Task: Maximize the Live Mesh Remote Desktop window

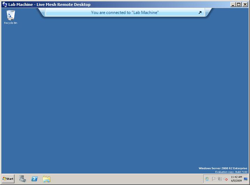Action: point(239,5)
